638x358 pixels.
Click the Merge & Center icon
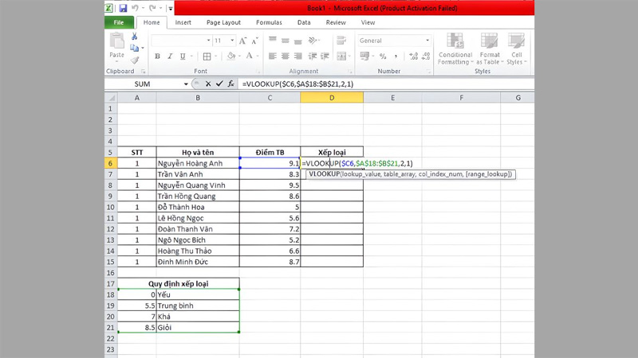(x=341, y=56)
